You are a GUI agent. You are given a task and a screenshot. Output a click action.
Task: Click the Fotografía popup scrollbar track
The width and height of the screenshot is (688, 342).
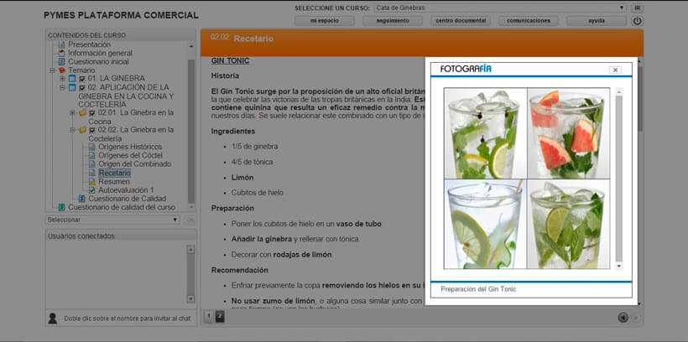(x=618, y=179)
